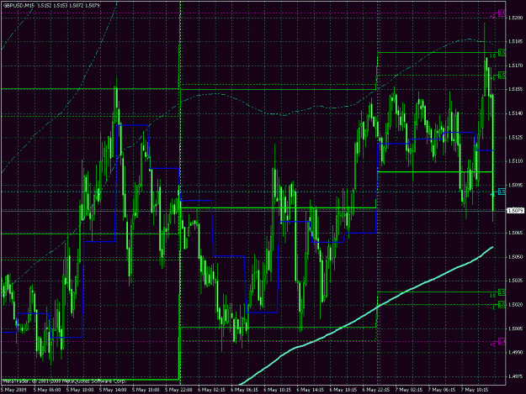Select the magenta price tag above 1.5200

point(502,13)
